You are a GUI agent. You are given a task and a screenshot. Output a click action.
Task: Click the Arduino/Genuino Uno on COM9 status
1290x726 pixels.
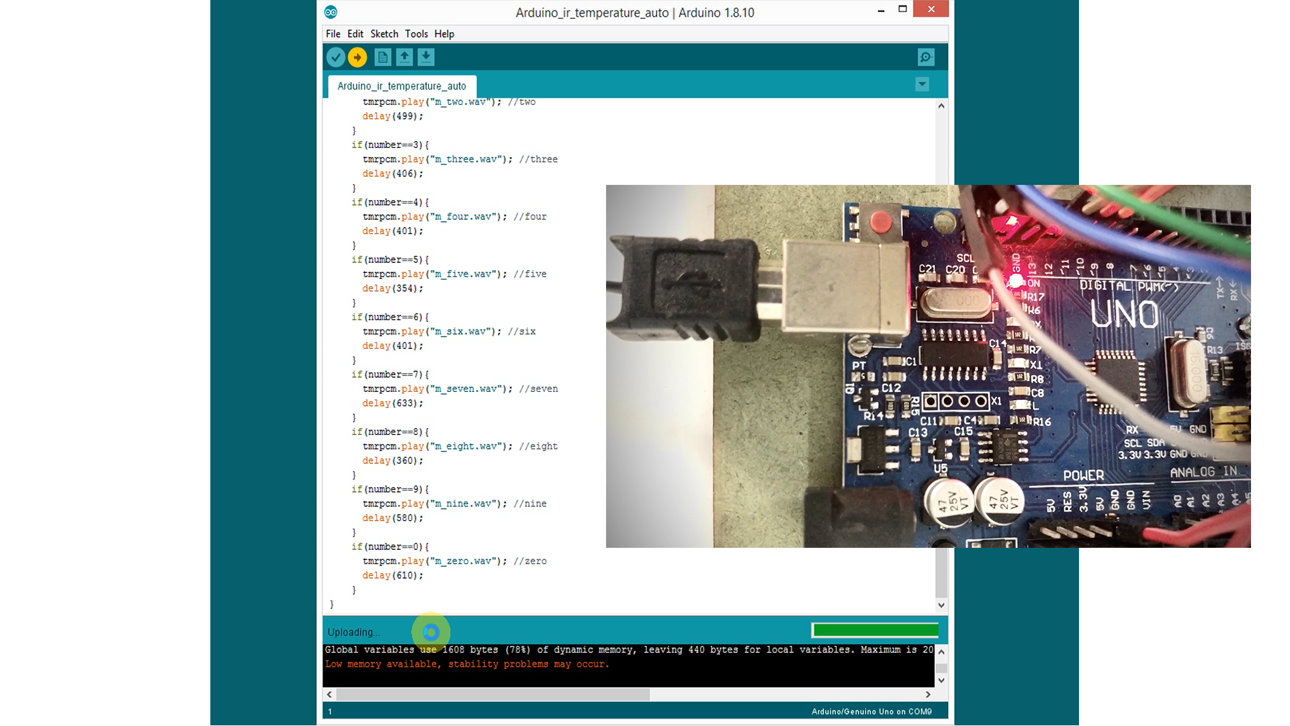[x=871, y=711]
